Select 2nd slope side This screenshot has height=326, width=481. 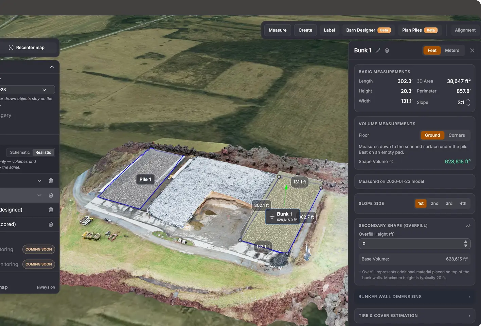pos(434,203)
